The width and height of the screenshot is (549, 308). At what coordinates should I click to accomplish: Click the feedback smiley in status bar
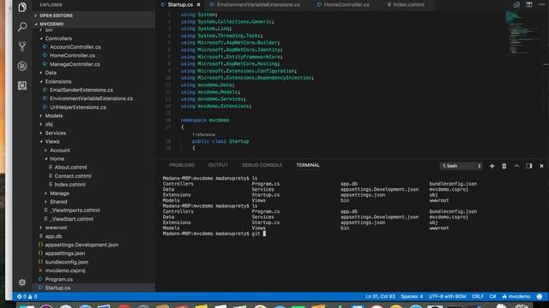click(540, 297)
